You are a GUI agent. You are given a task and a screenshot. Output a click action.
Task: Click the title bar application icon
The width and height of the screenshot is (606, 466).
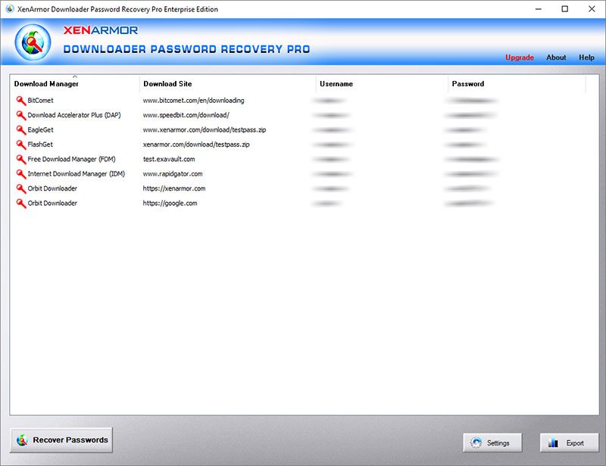click(x=10, y=9)
